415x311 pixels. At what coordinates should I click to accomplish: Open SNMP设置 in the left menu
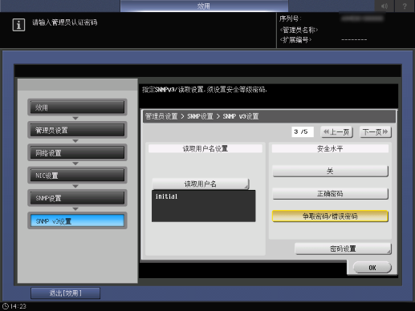point(77,198)
